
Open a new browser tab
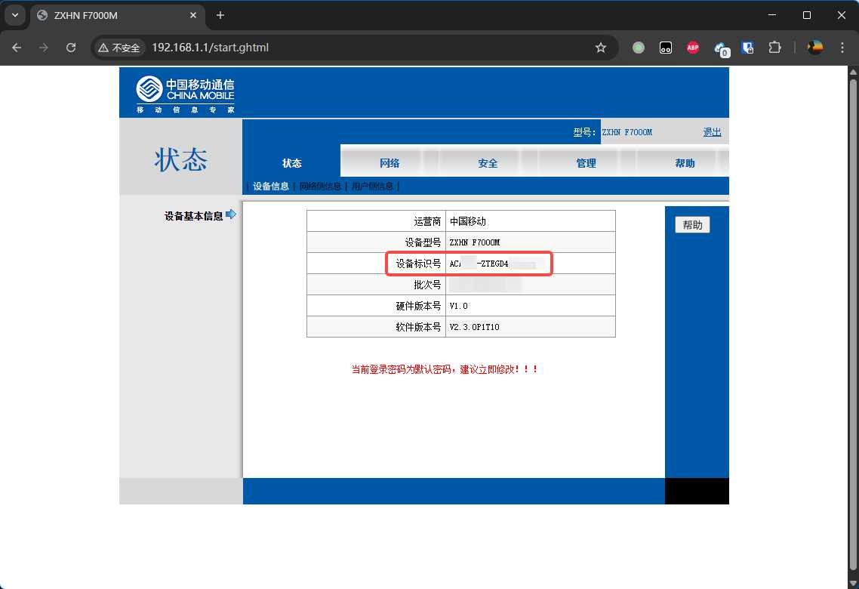point(220,15)
